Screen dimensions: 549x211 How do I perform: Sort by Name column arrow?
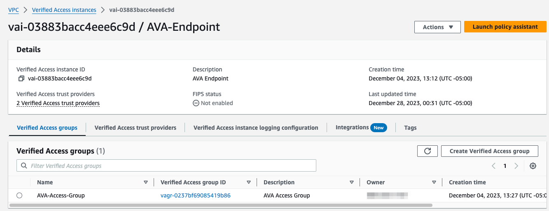tap(145, 182)
